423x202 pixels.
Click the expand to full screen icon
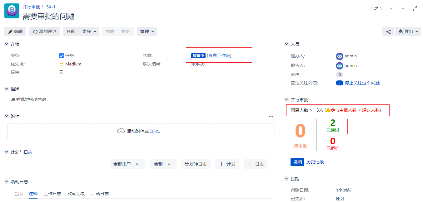[415, 8]
